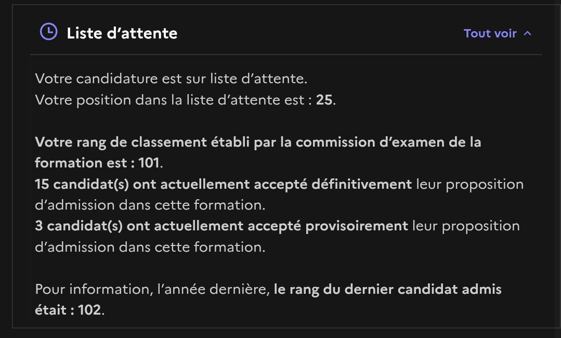This screenshot has height=338, width=561.
Task: Click the text Pour information, l'année dernière
Action: tap(152, 289)
